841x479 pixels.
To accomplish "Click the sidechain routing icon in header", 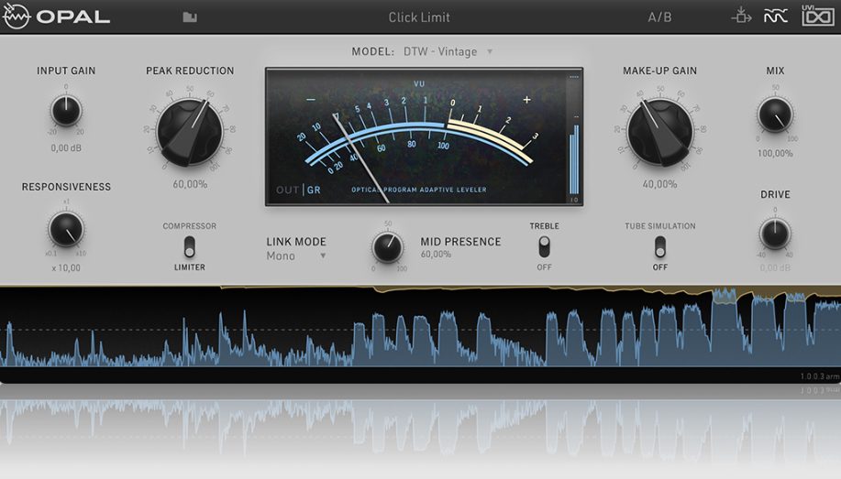I will click(x=741, y=16).
